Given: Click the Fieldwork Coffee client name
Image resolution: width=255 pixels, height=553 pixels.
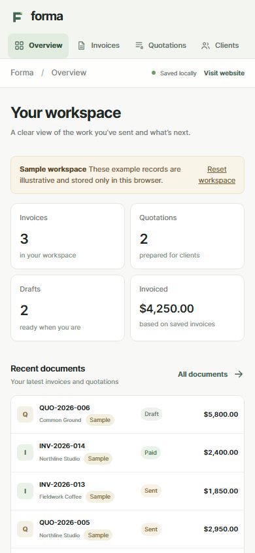Looking at the screenshot, I should coord(60,497).
